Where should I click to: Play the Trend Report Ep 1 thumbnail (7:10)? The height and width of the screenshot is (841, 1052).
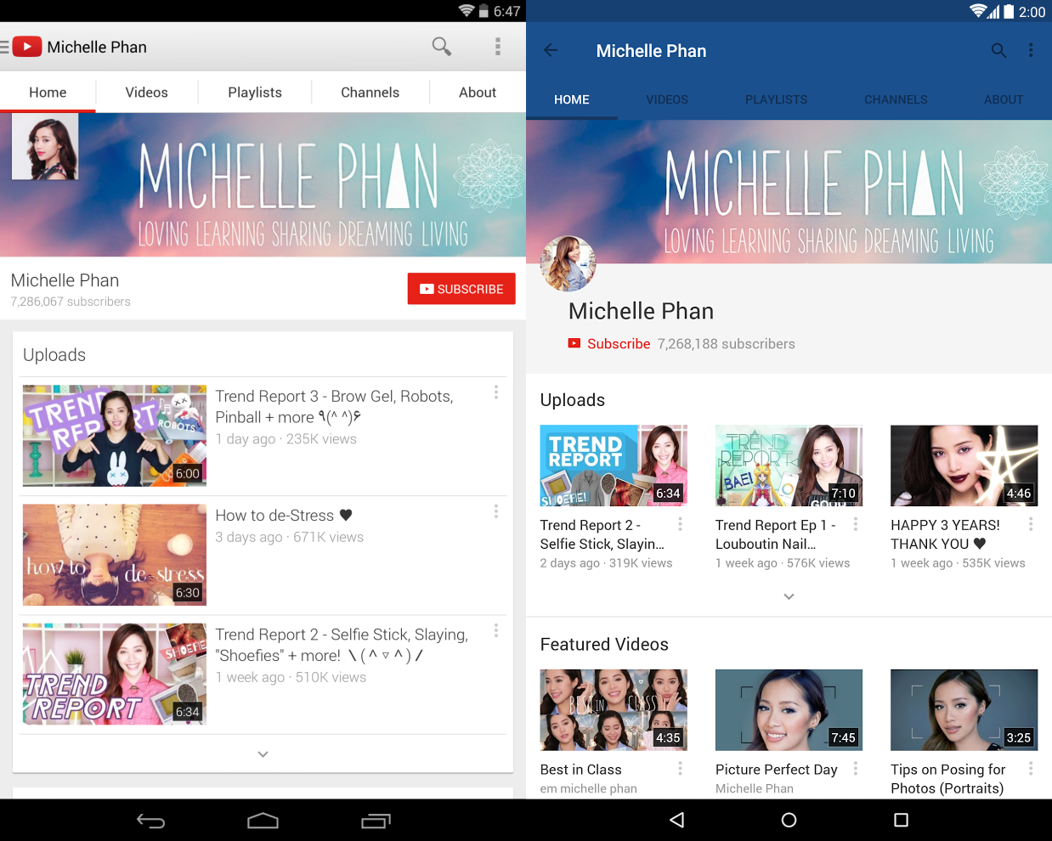pyautogui.click(x=789, y=466)
